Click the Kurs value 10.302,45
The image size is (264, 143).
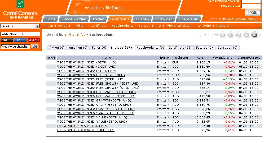pos(202,117)
